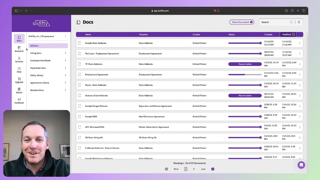
Task: Open the Upgrade cart icon
Action: click(19, 80)
